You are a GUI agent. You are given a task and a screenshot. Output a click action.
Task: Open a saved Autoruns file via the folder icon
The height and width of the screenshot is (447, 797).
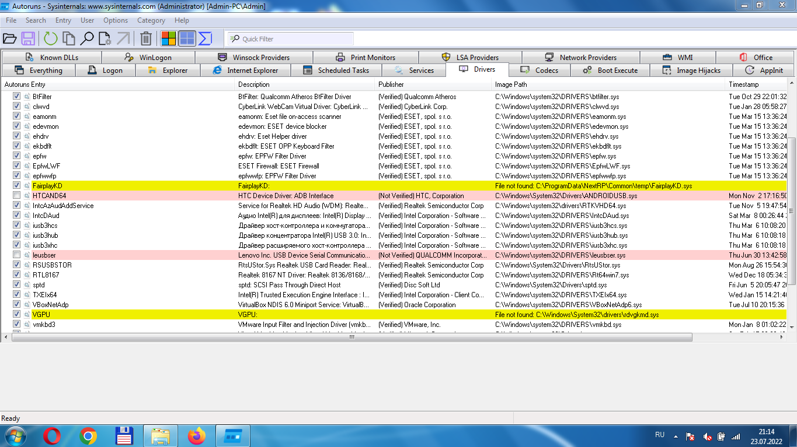(x=9, y=39)
